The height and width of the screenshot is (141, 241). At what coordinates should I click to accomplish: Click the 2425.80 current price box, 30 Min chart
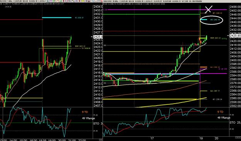[x=235, y=35]
